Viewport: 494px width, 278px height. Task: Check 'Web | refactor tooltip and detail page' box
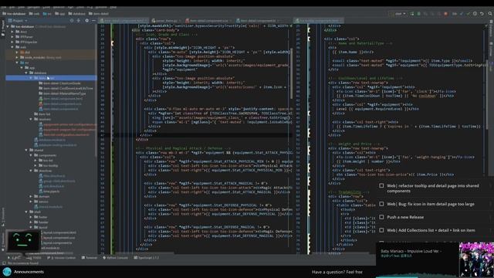pyautogui.click(x=381, y=186)
